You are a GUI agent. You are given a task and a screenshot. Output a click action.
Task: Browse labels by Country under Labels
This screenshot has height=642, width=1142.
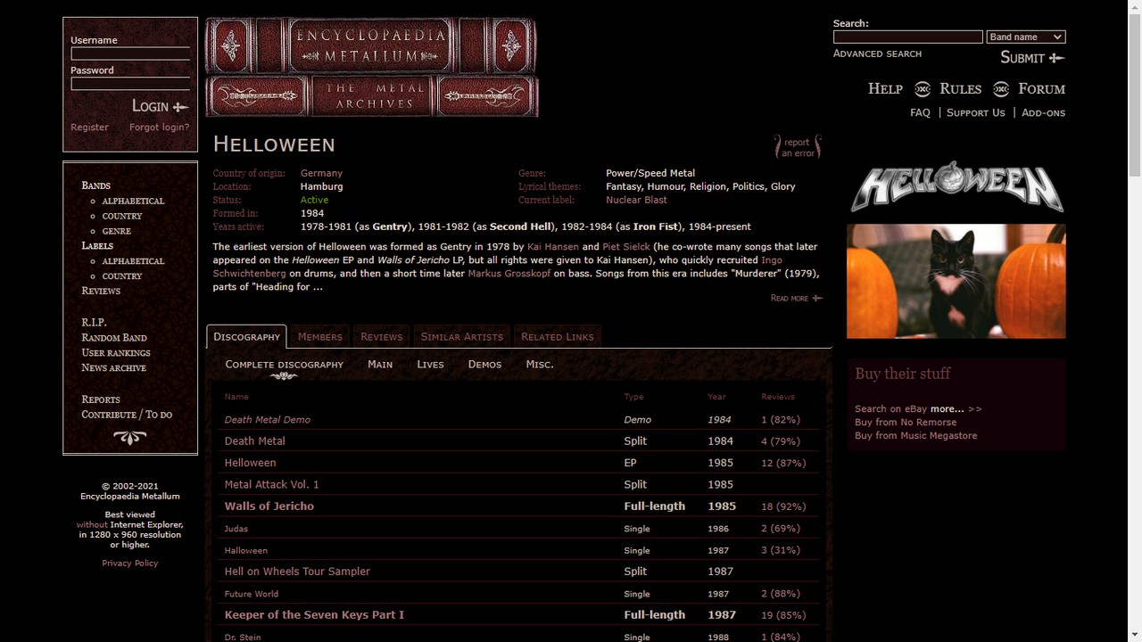point(122,276)
